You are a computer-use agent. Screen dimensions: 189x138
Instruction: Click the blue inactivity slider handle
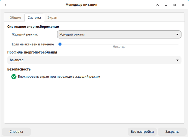click(x=60, y=44)
